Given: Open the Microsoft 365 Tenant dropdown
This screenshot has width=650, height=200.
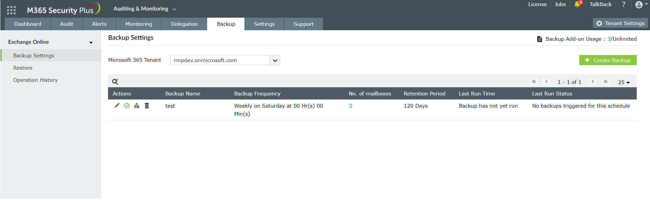Looking at the screenshot, I should (225, 60).
